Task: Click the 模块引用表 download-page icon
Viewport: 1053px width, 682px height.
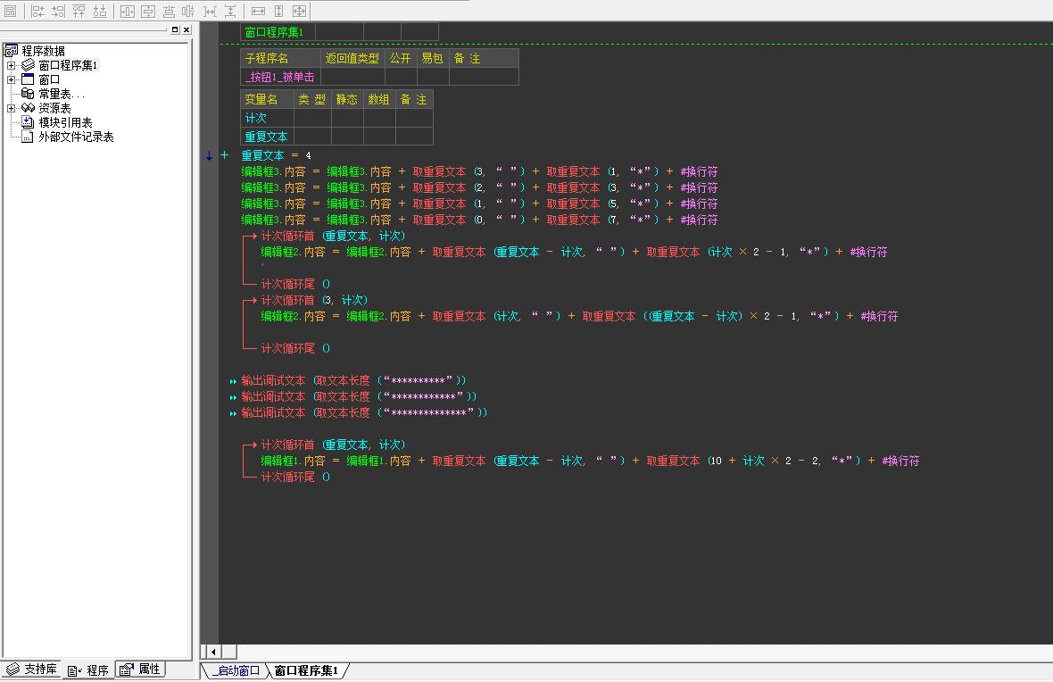Action: coord(28,121)
